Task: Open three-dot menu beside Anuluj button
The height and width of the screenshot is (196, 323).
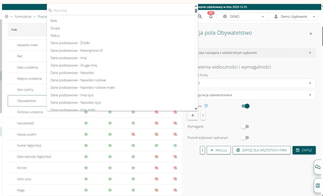Action: [203, 150]
